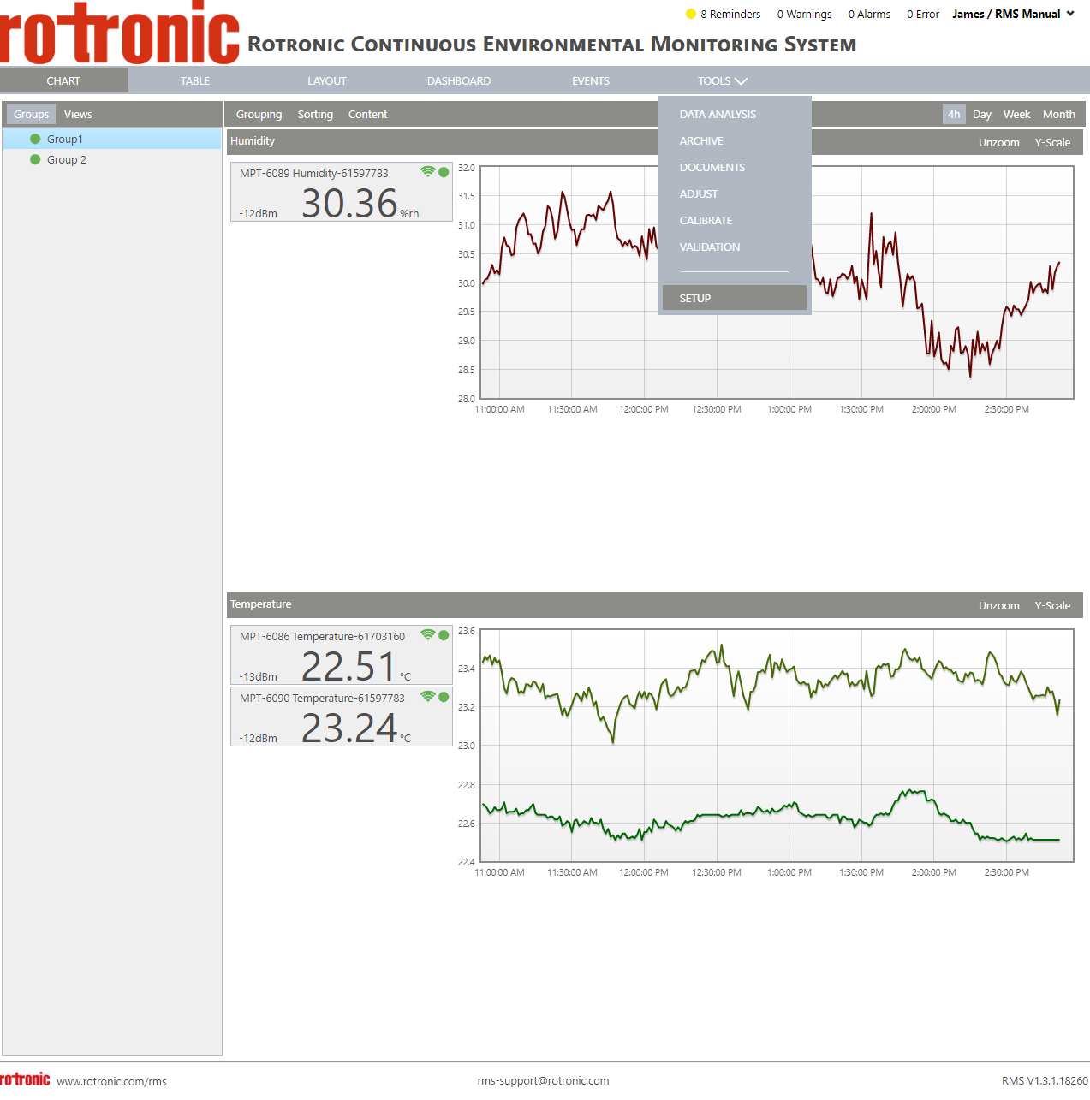The width and height of the screenshot is (1090, 1100).
Task: Switch to the TABLE tab
Action: pos(195,80)
